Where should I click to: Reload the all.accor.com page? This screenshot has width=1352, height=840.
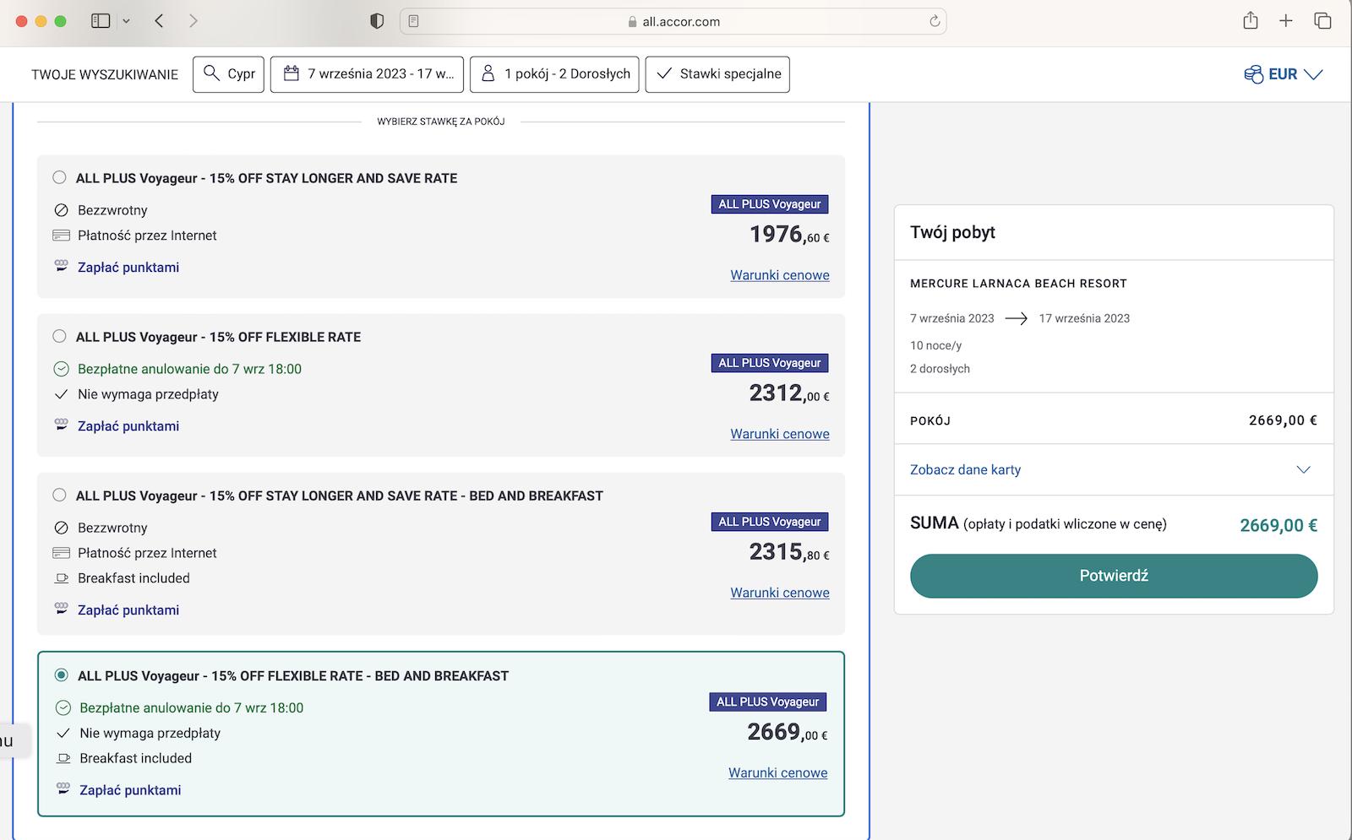click(935, 21)
